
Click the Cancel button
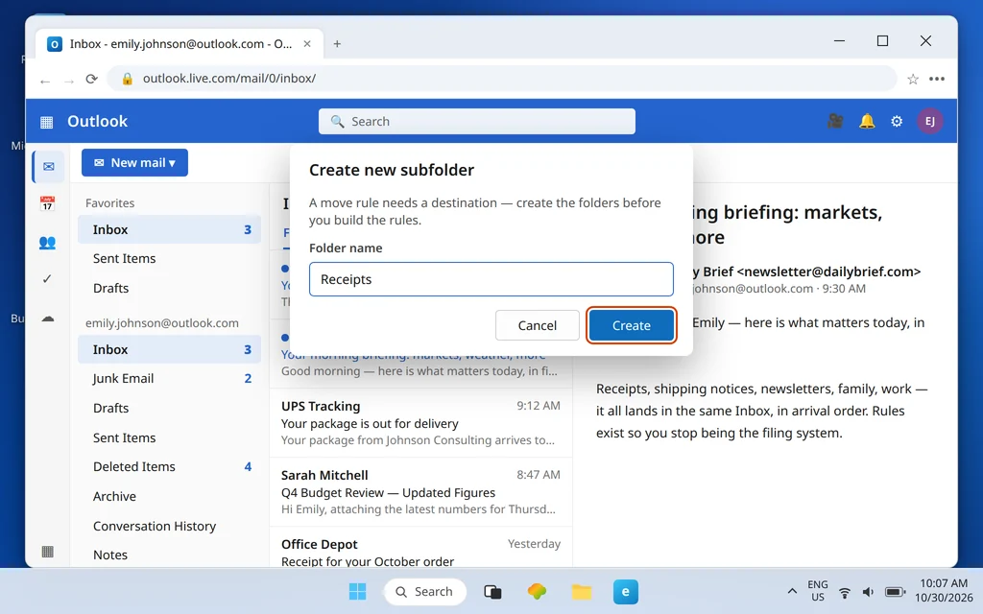538,325
